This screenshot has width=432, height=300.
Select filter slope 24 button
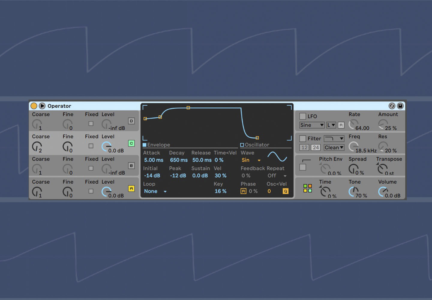(316, 148)
